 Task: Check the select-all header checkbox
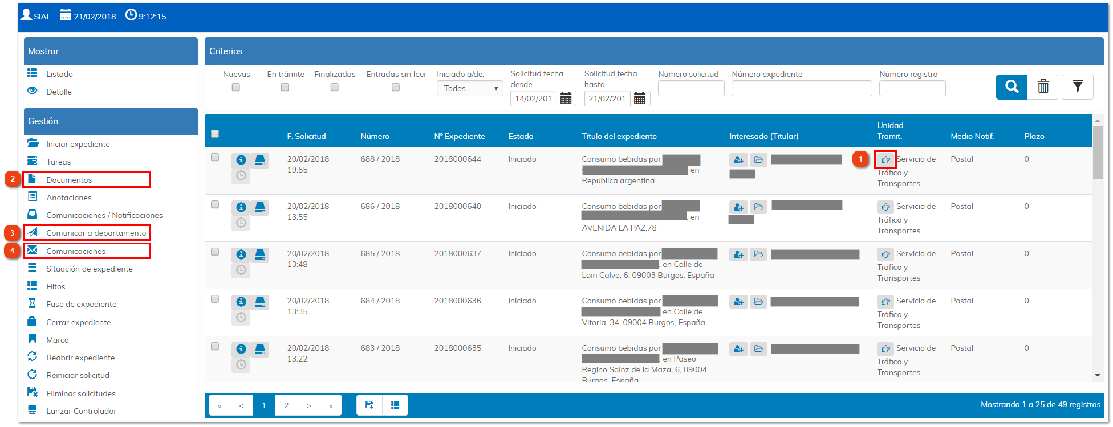215,134
